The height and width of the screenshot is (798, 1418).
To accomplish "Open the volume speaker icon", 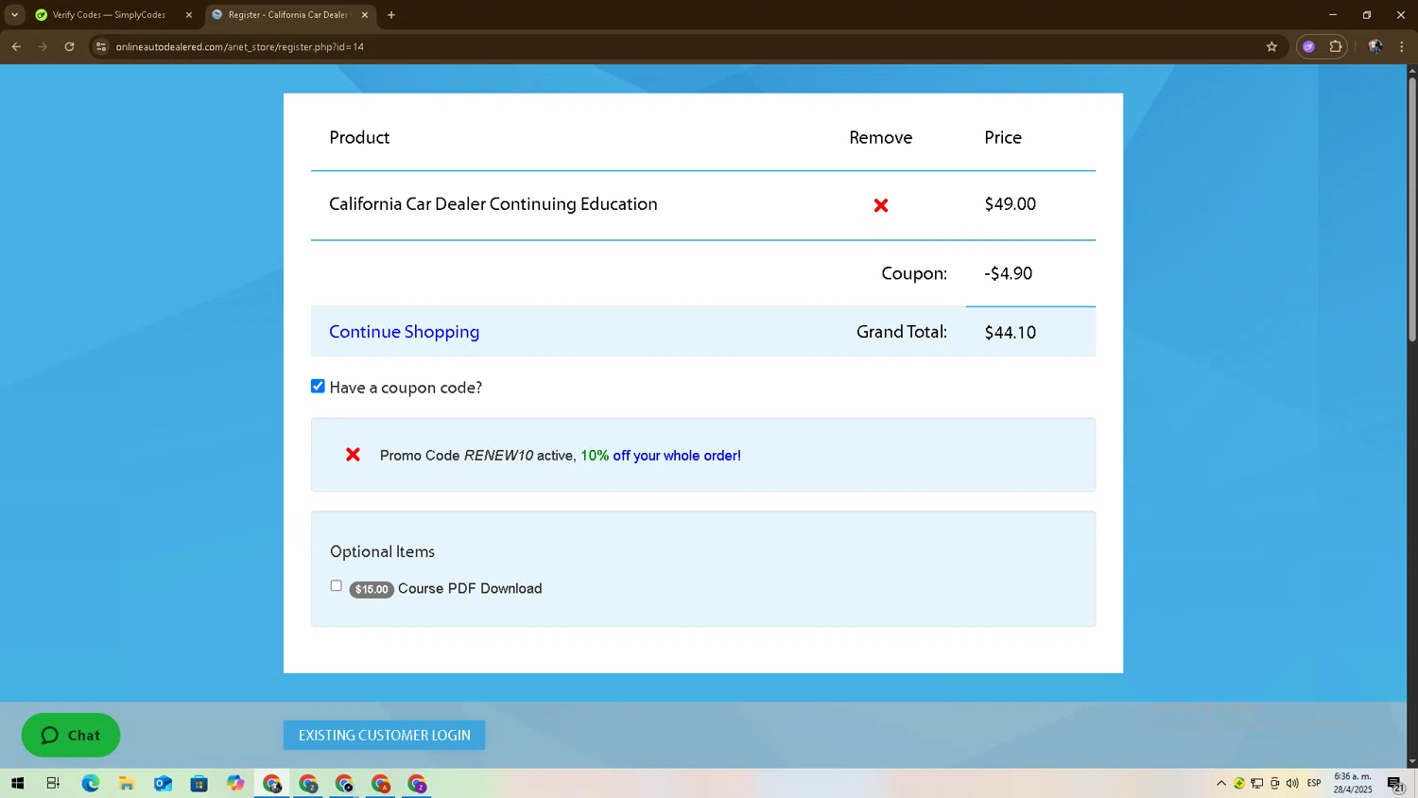I will point(1292,783).
